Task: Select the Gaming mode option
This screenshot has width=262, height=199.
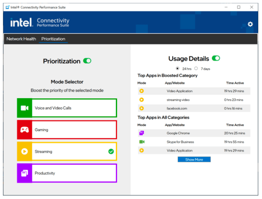Action: click(x=74, y=130)
